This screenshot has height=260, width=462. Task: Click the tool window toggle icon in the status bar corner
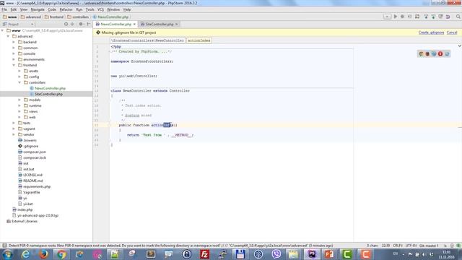pos(4,246)
